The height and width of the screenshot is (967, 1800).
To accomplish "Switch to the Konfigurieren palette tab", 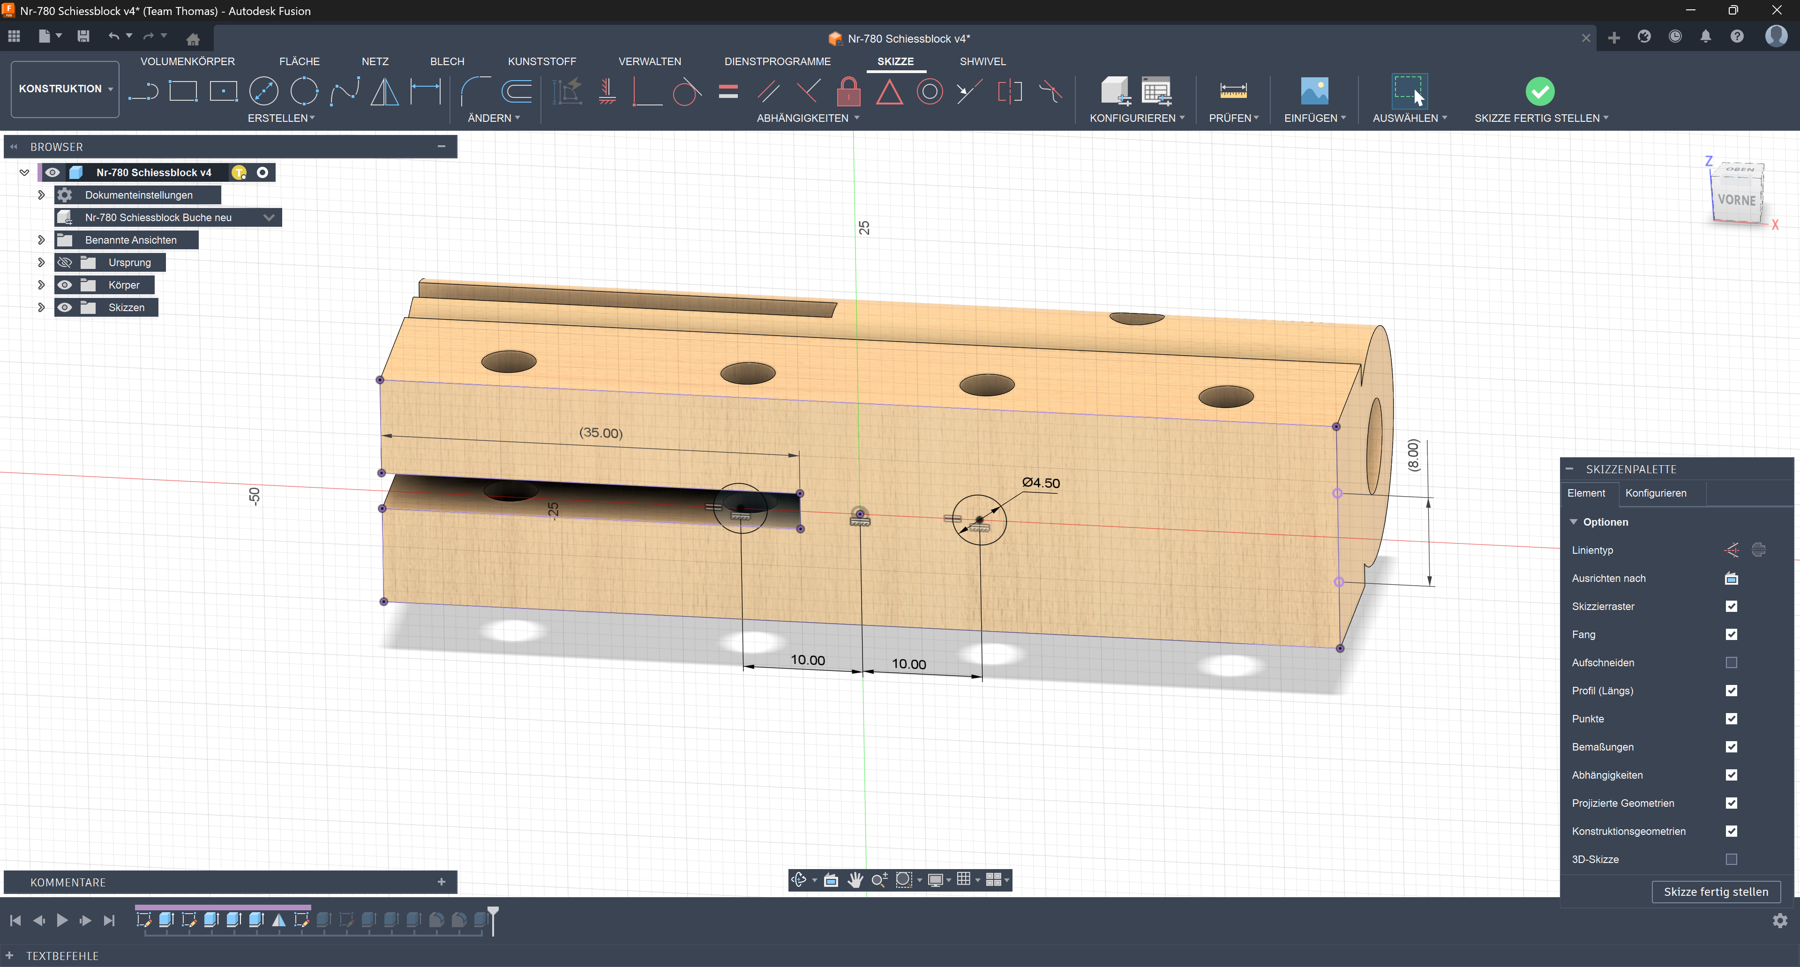I will tap(1655, 493).
